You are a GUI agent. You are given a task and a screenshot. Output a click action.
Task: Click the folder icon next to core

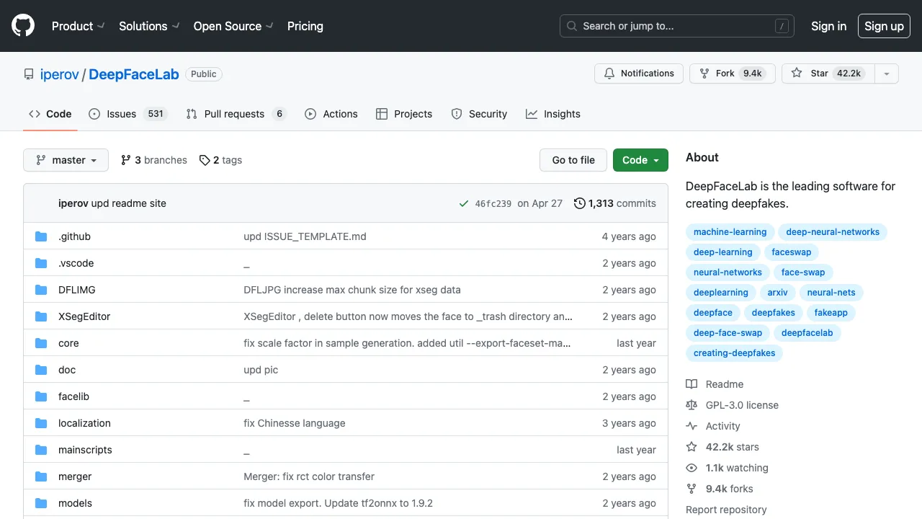pyautogui.click(x=41, y=343)
